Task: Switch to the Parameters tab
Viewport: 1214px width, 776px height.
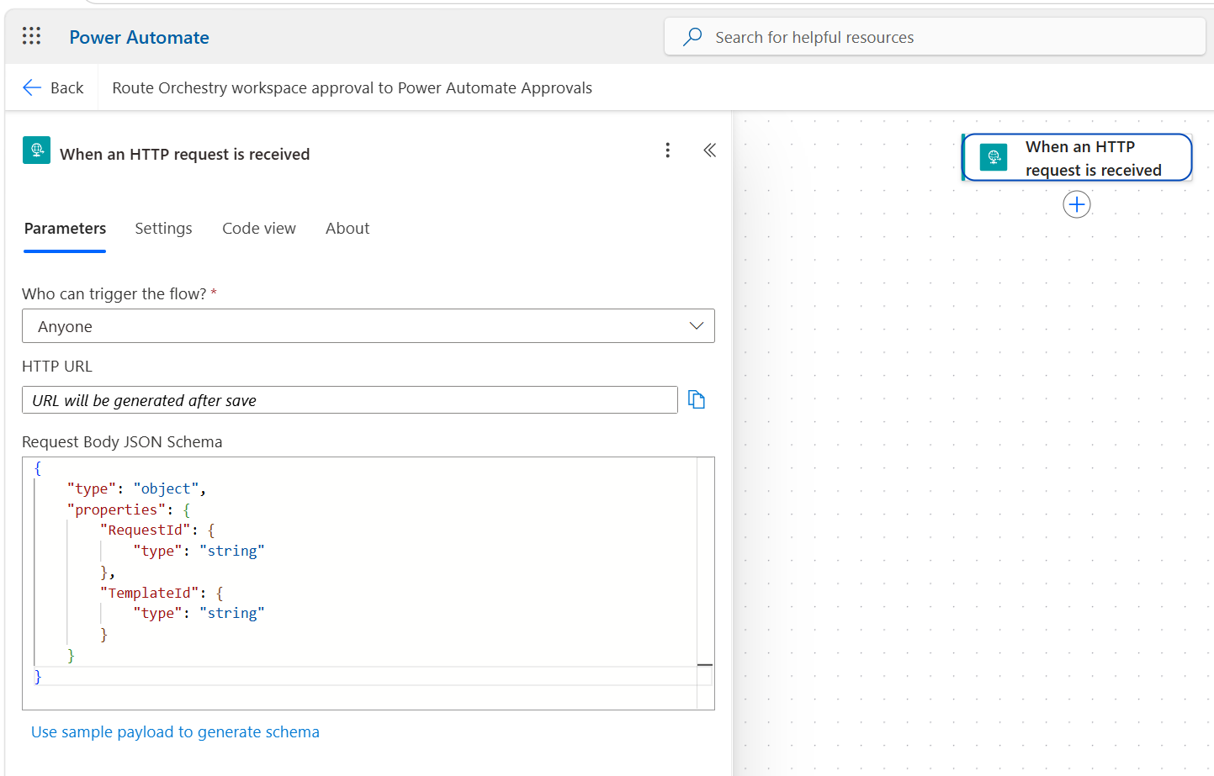Action: [65, 229]
